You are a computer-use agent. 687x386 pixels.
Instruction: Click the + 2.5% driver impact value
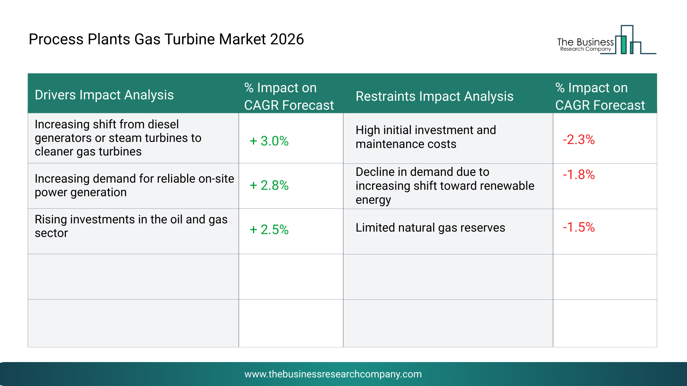[x=269, y=229]
